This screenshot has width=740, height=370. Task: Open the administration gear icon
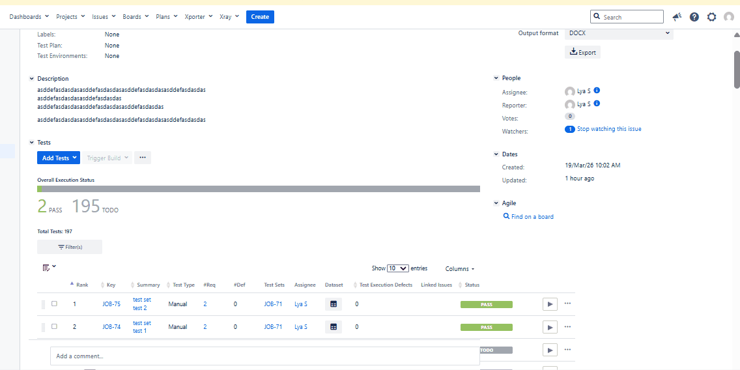click(x=711, y=17)
